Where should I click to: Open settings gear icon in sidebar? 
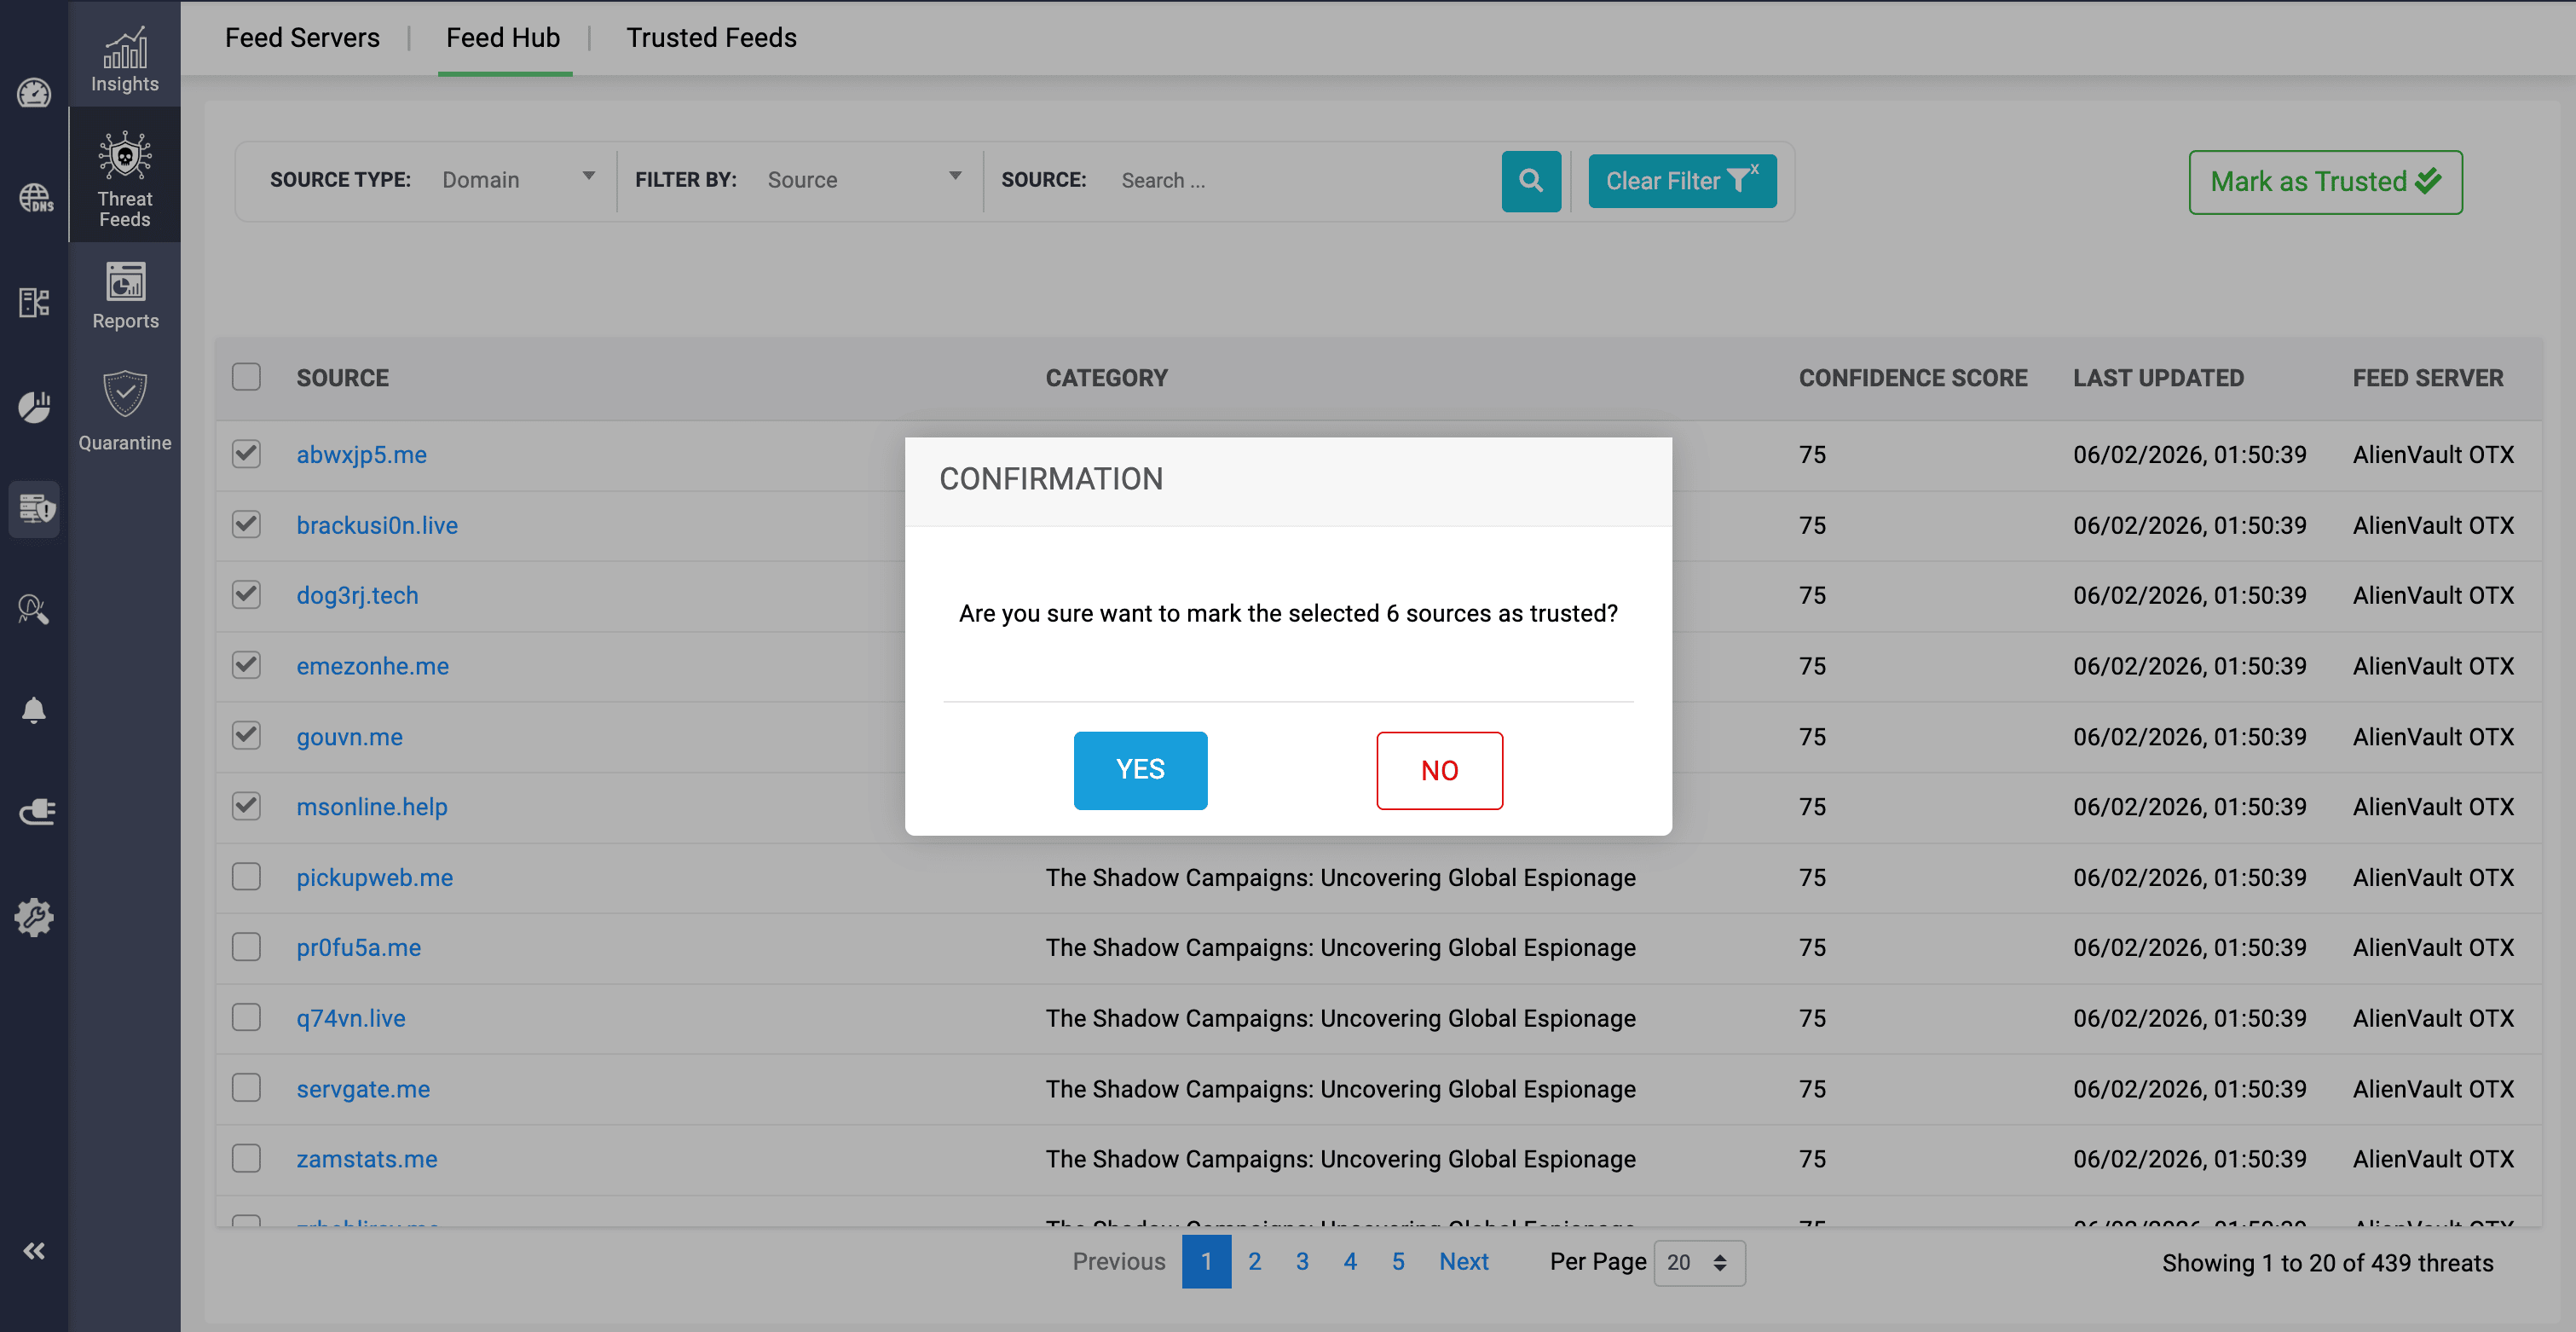[x=34, y=916]
